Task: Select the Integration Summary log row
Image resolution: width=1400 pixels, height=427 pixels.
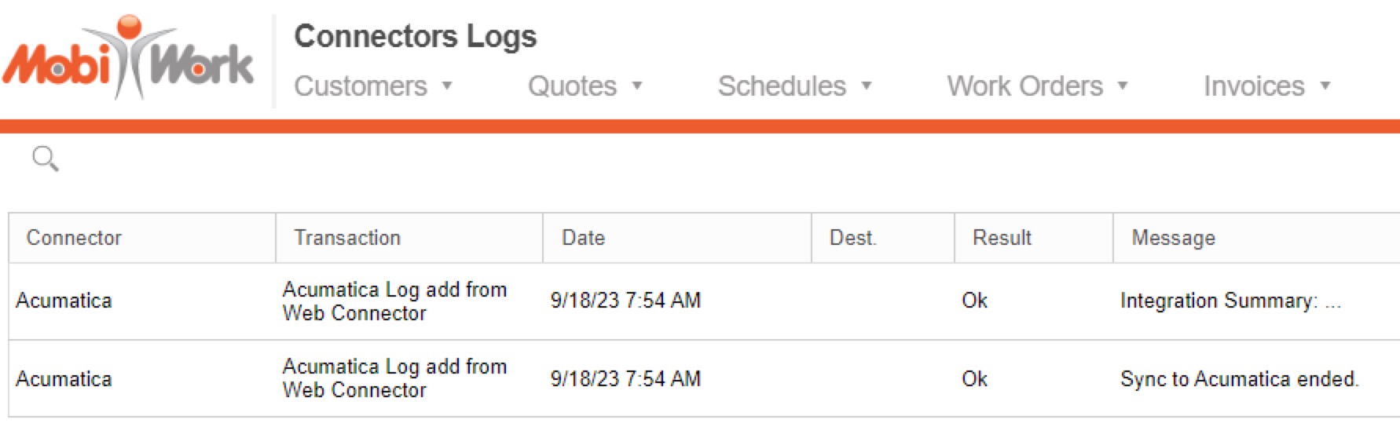Action: click(x=1230, y=301)
